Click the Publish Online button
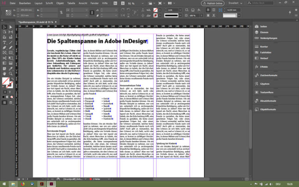 213,3
